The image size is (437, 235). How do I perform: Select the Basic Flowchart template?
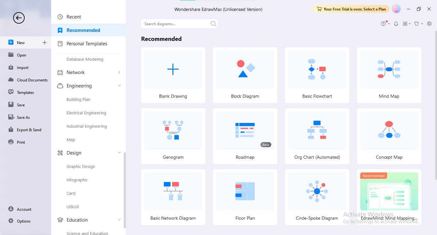coord(317,75)
